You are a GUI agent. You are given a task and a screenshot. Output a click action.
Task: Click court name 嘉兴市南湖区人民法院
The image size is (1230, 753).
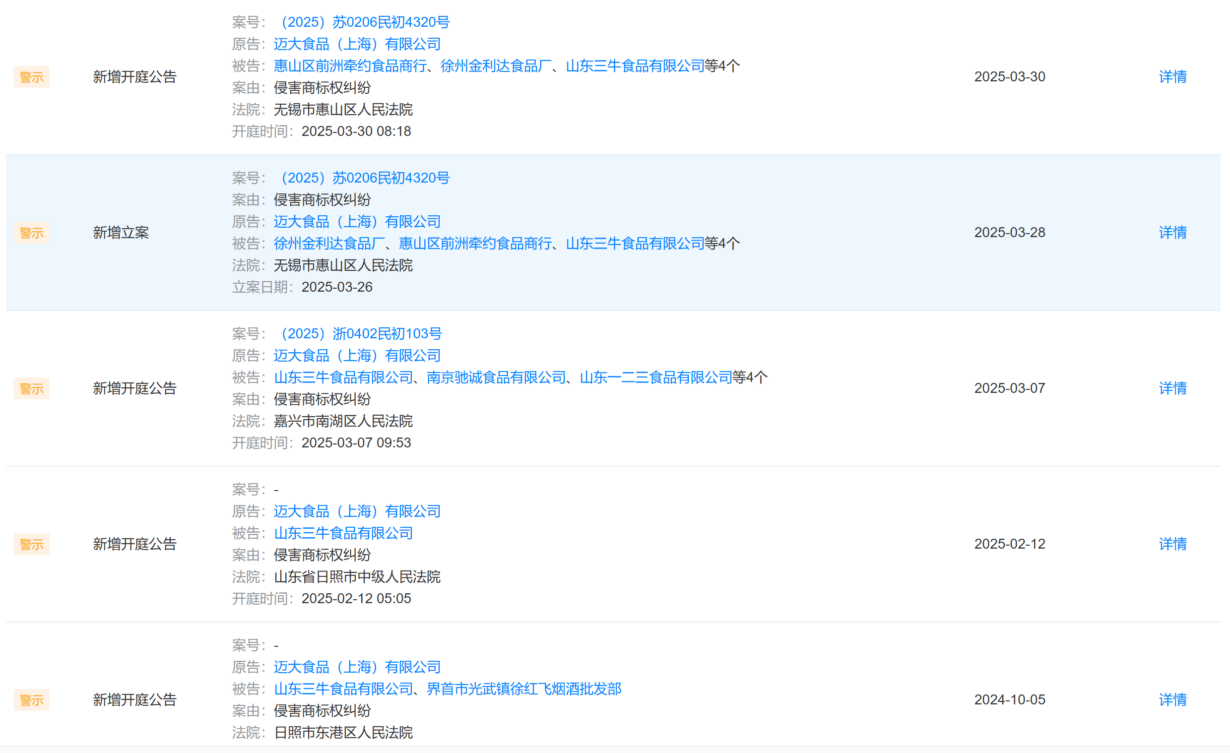[343, 421]
